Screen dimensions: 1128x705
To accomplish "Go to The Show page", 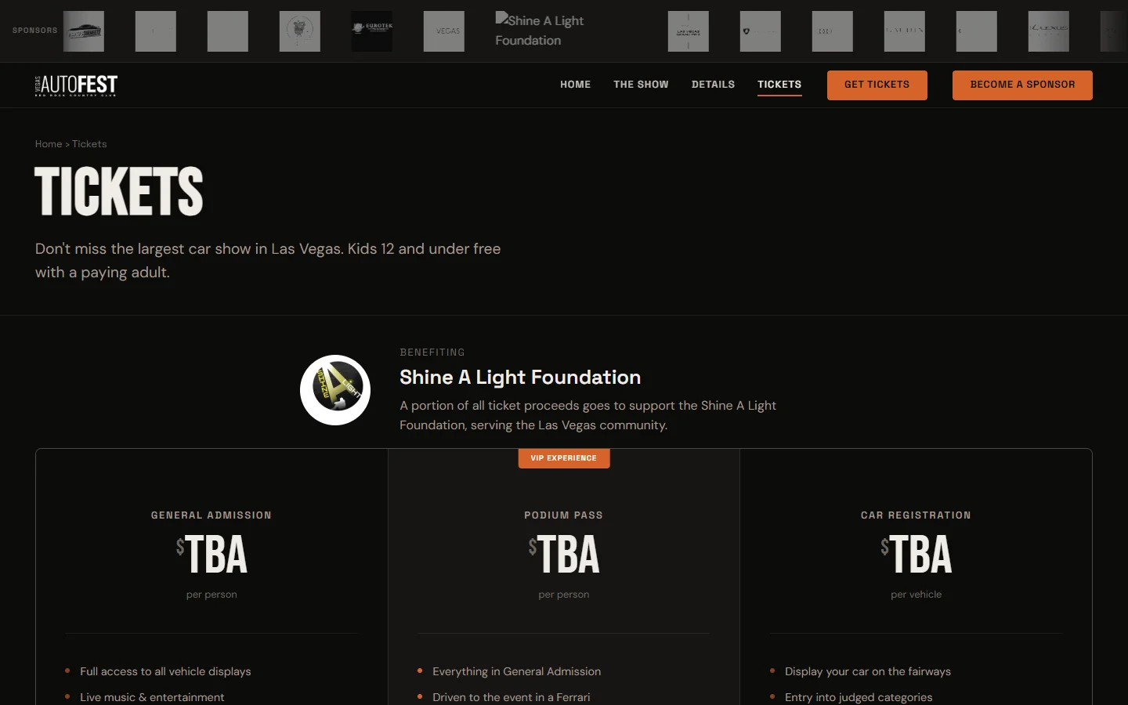I will [641, 85].
